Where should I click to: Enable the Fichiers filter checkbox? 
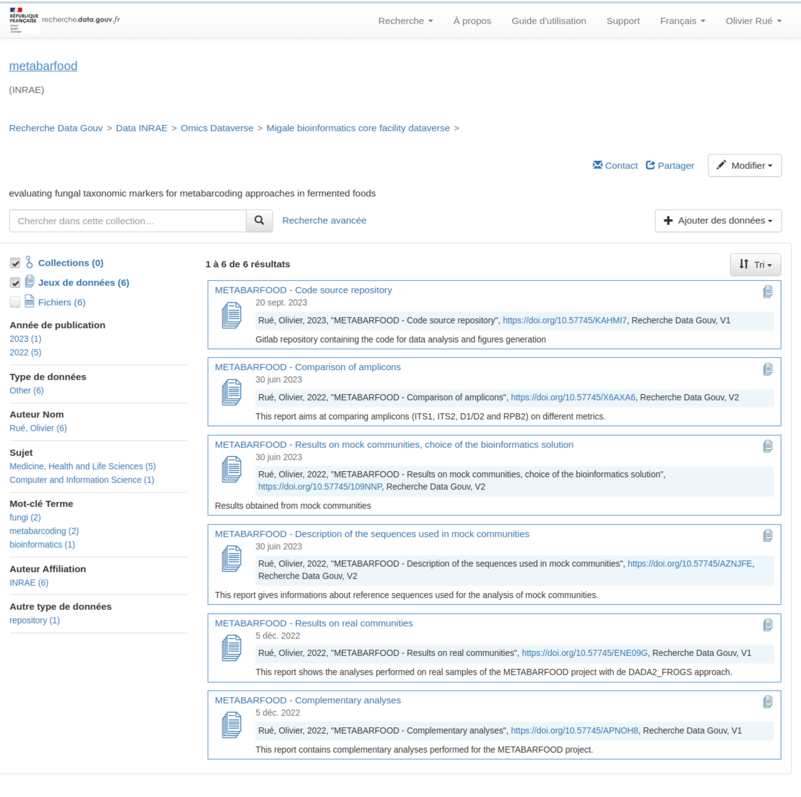coord(15,302)
